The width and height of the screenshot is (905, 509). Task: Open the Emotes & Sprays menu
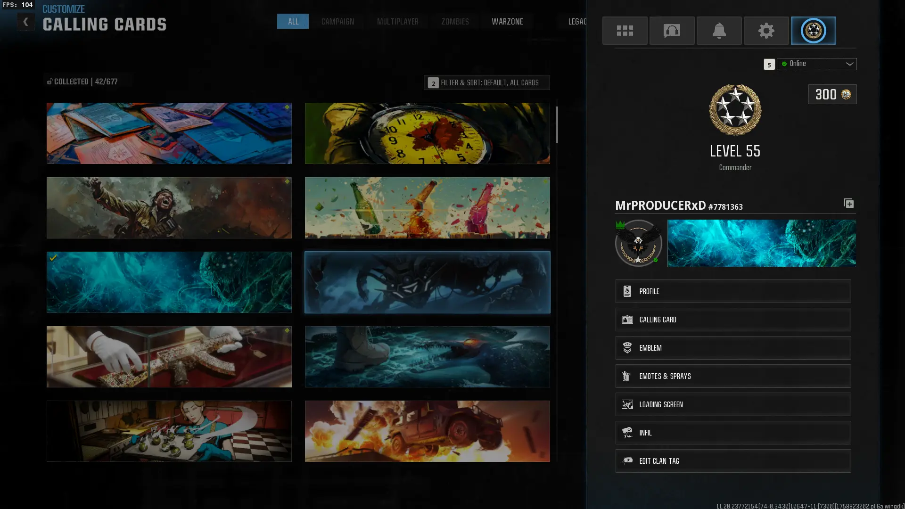(732, 376)
